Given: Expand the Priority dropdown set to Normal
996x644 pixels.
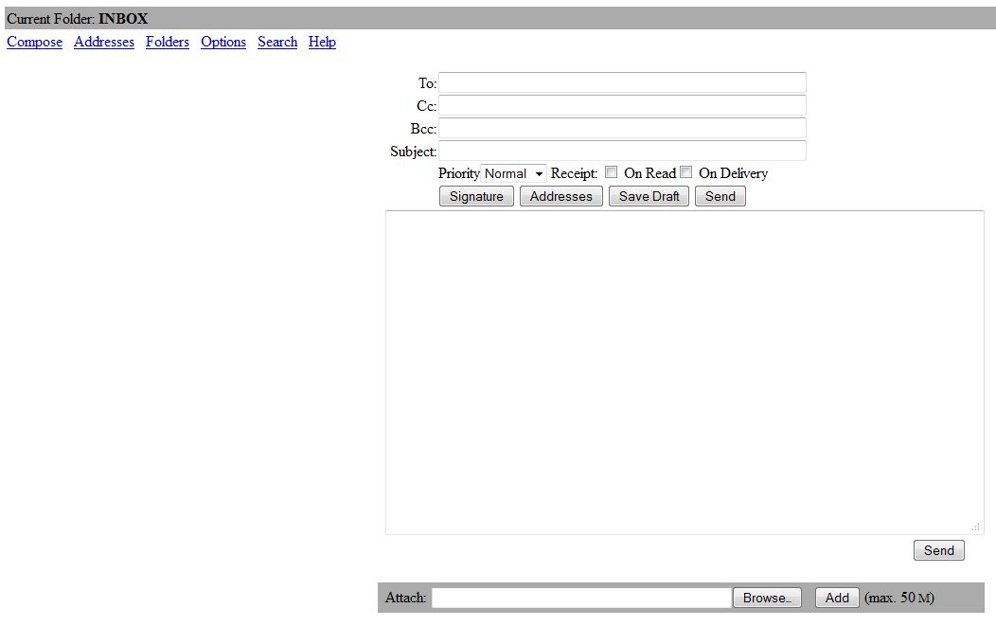Looking at the screenshot, I should [514, 173].
